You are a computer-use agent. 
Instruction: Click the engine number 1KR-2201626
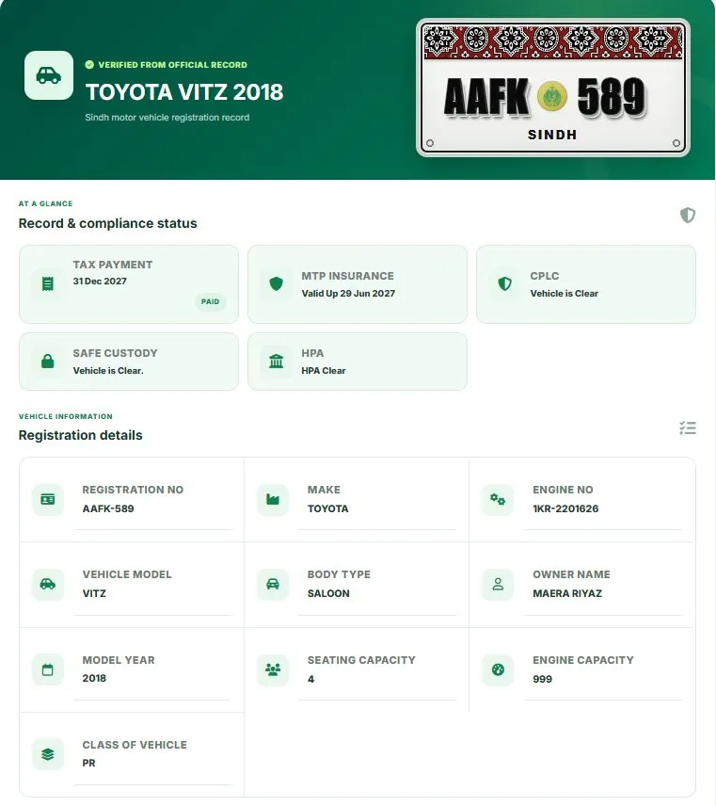(565, 508)
